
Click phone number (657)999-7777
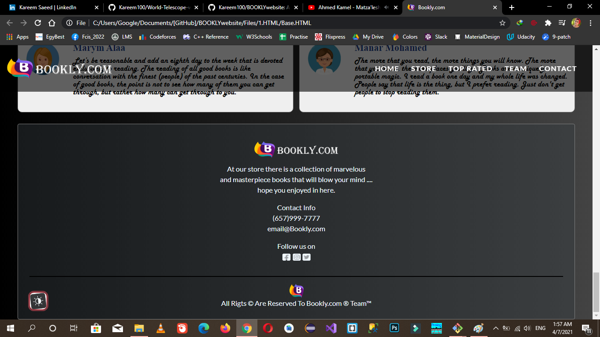[296, 218]
